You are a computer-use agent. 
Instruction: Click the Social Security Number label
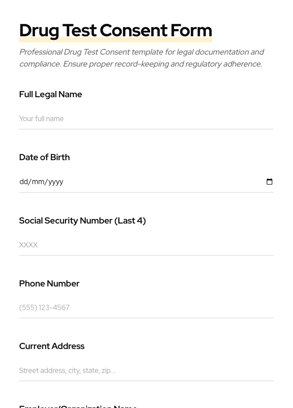tap(66, 221)
